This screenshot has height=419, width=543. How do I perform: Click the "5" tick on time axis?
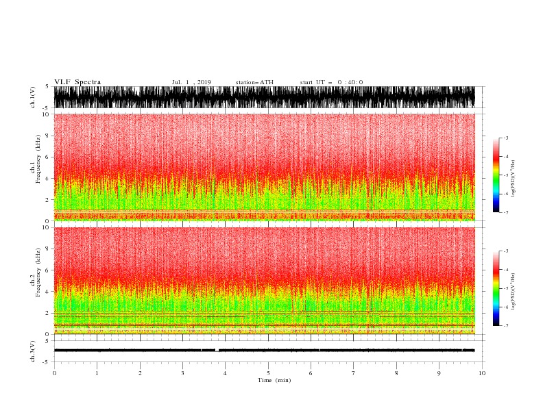(268, 373)
